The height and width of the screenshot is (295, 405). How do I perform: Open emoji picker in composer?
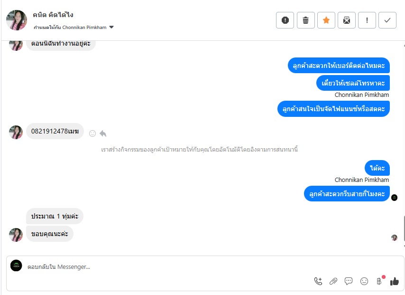click(364, 281)
